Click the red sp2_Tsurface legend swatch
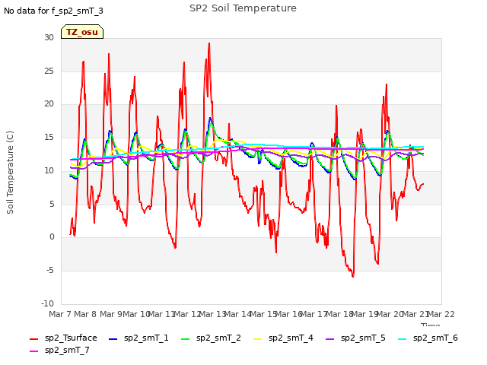The height and width of the screenshot is (365, 487). tap(33, 339)
